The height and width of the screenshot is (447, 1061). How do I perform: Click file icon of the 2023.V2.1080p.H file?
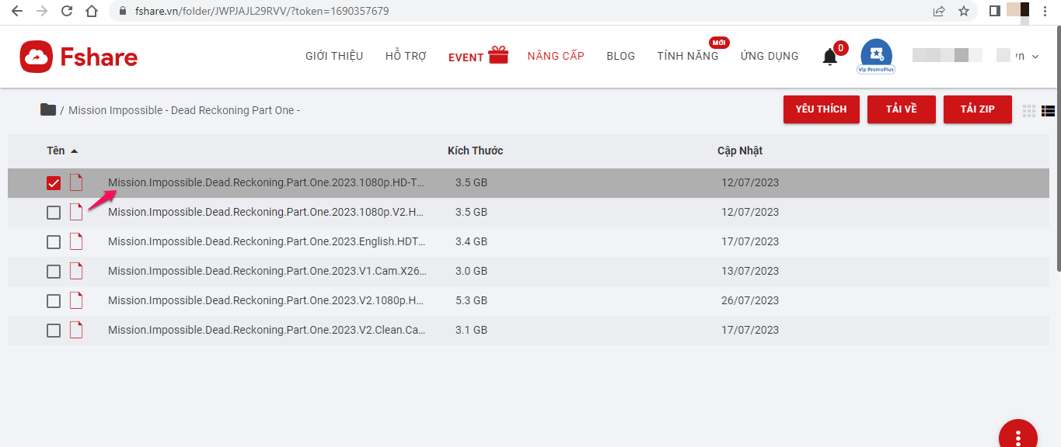[76, 300]
